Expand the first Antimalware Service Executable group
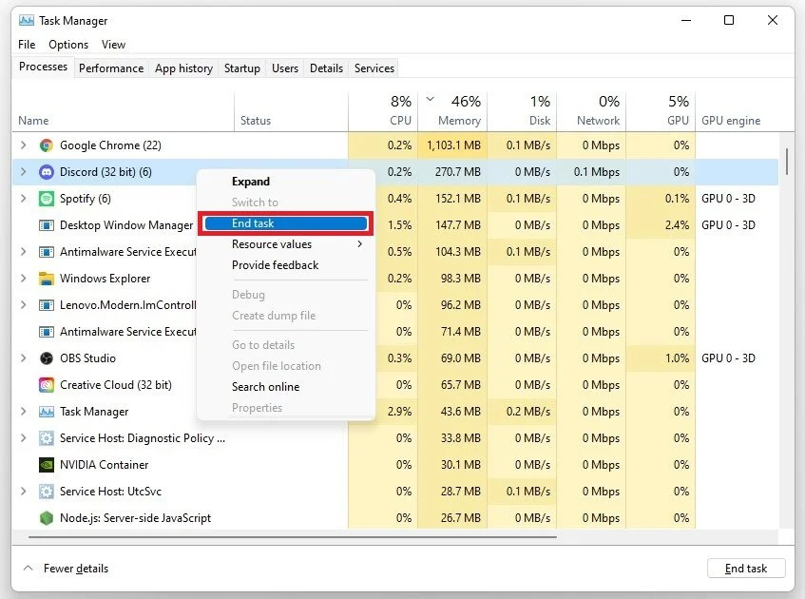The image size is (805, 599). 23,252
